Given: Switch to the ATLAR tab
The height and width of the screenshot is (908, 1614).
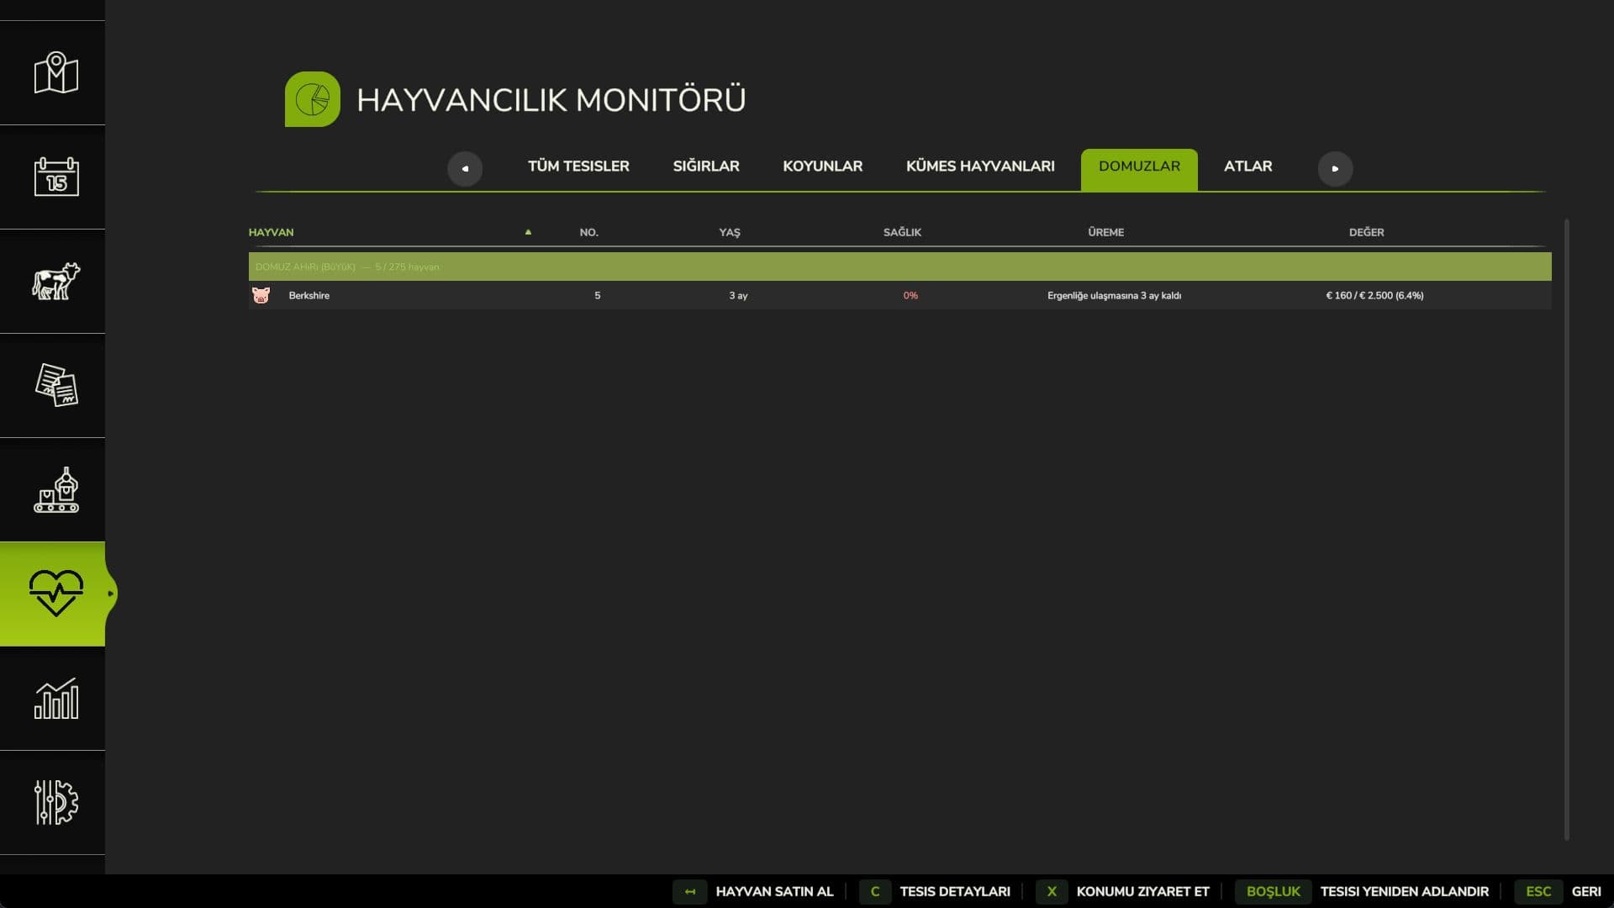Looking at the screenshot, I should [x=1247, y=166].
